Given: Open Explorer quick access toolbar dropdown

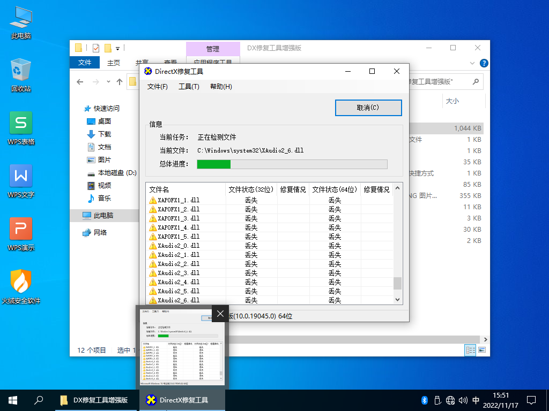Looking at the screenshot, I should click(x=117, y=48).
